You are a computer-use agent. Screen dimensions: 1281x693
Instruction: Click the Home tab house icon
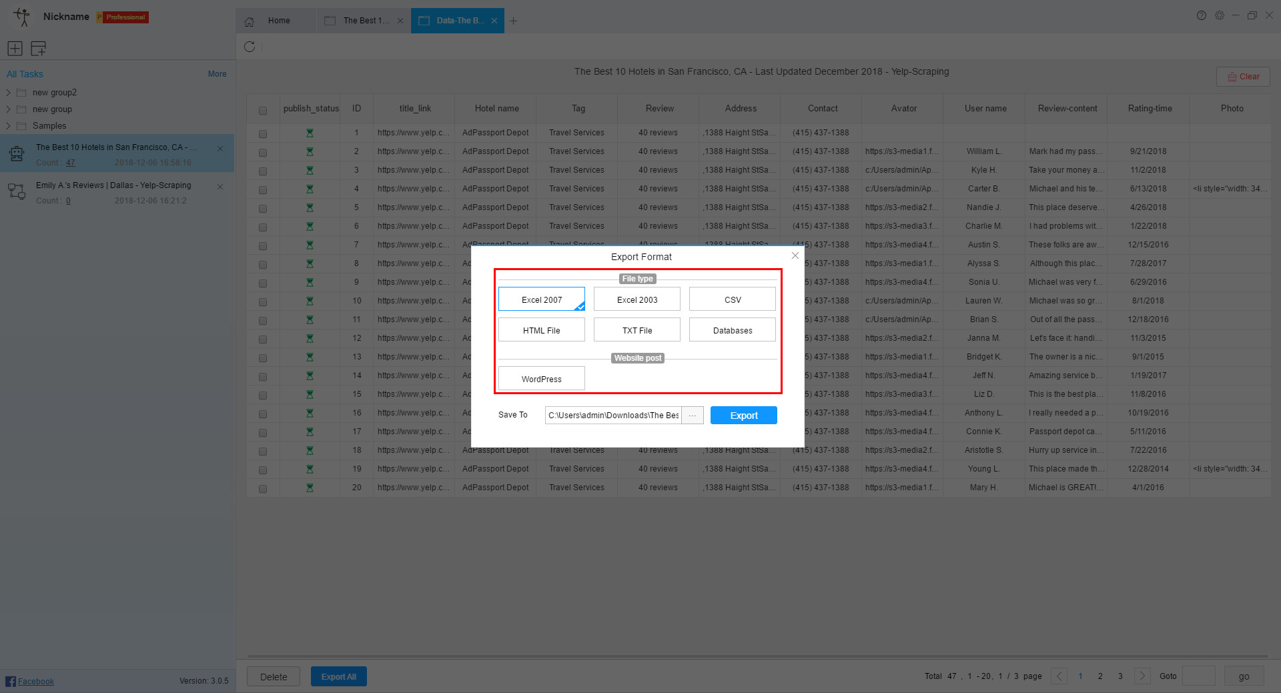[x=250, y=21]
